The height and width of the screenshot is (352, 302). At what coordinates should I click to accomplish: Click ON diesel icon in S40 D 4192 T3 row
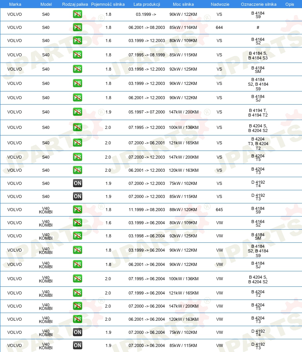click(x=78, y=196)
